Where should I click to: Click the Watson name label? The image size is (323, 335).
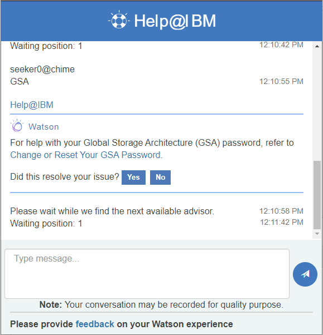(x=44, y=127)
